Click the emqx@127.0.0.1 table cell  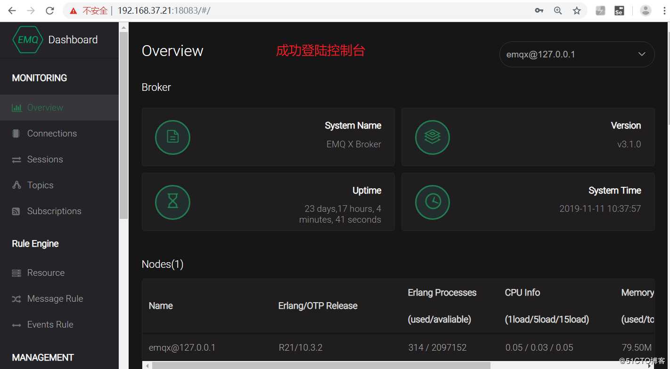coord(182,348)
